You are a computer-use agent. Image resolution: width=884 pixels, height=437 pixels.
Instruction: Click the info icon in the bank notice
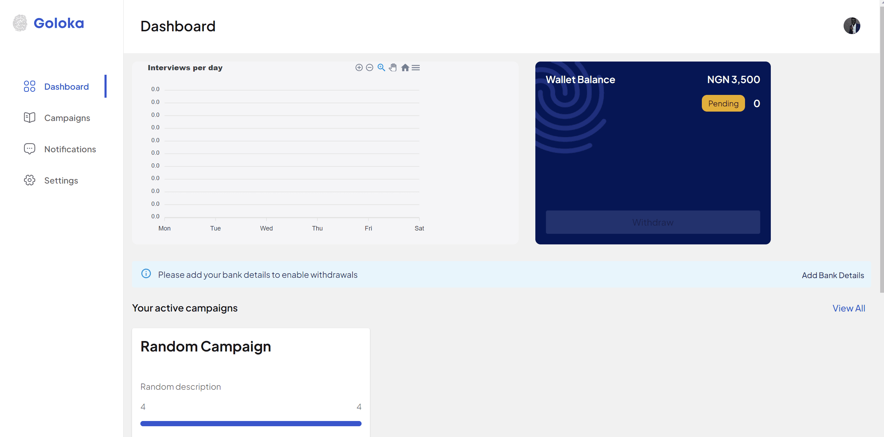(x=146, y=274)
